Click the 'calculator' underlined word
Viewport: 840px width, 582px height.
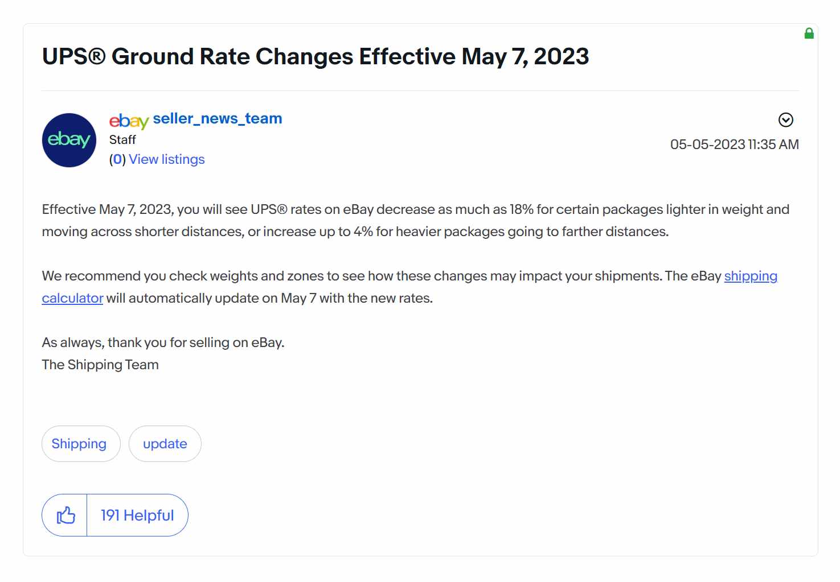click(72, 298)
